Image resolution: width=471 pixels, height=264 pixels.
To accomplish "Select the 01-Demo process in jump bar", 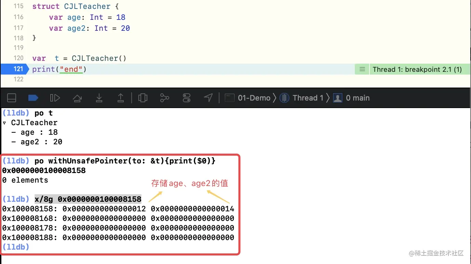I will (247, 98).
